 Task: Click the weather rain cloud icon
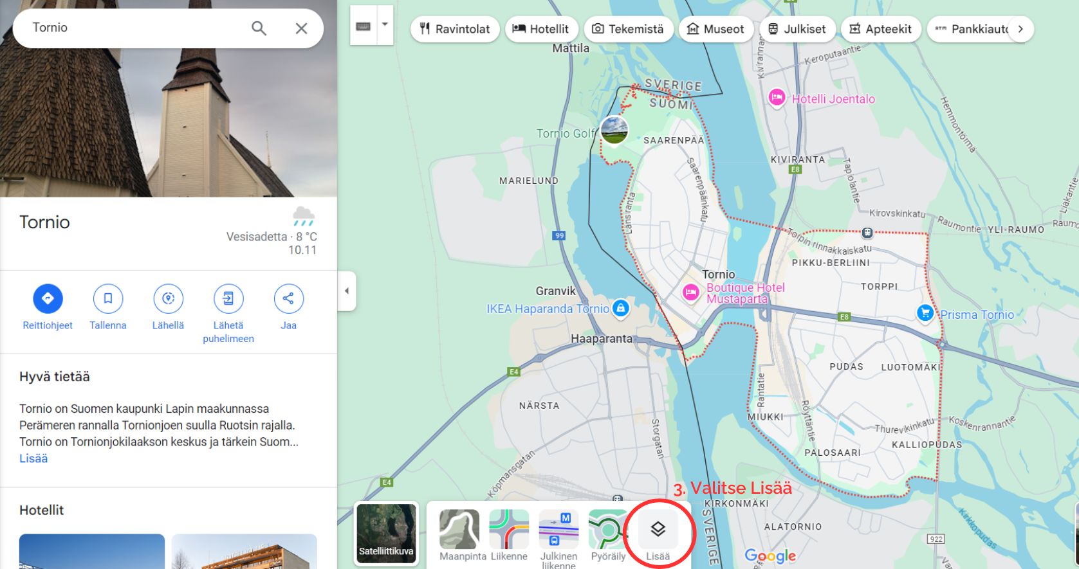click(x=304, y=217)
